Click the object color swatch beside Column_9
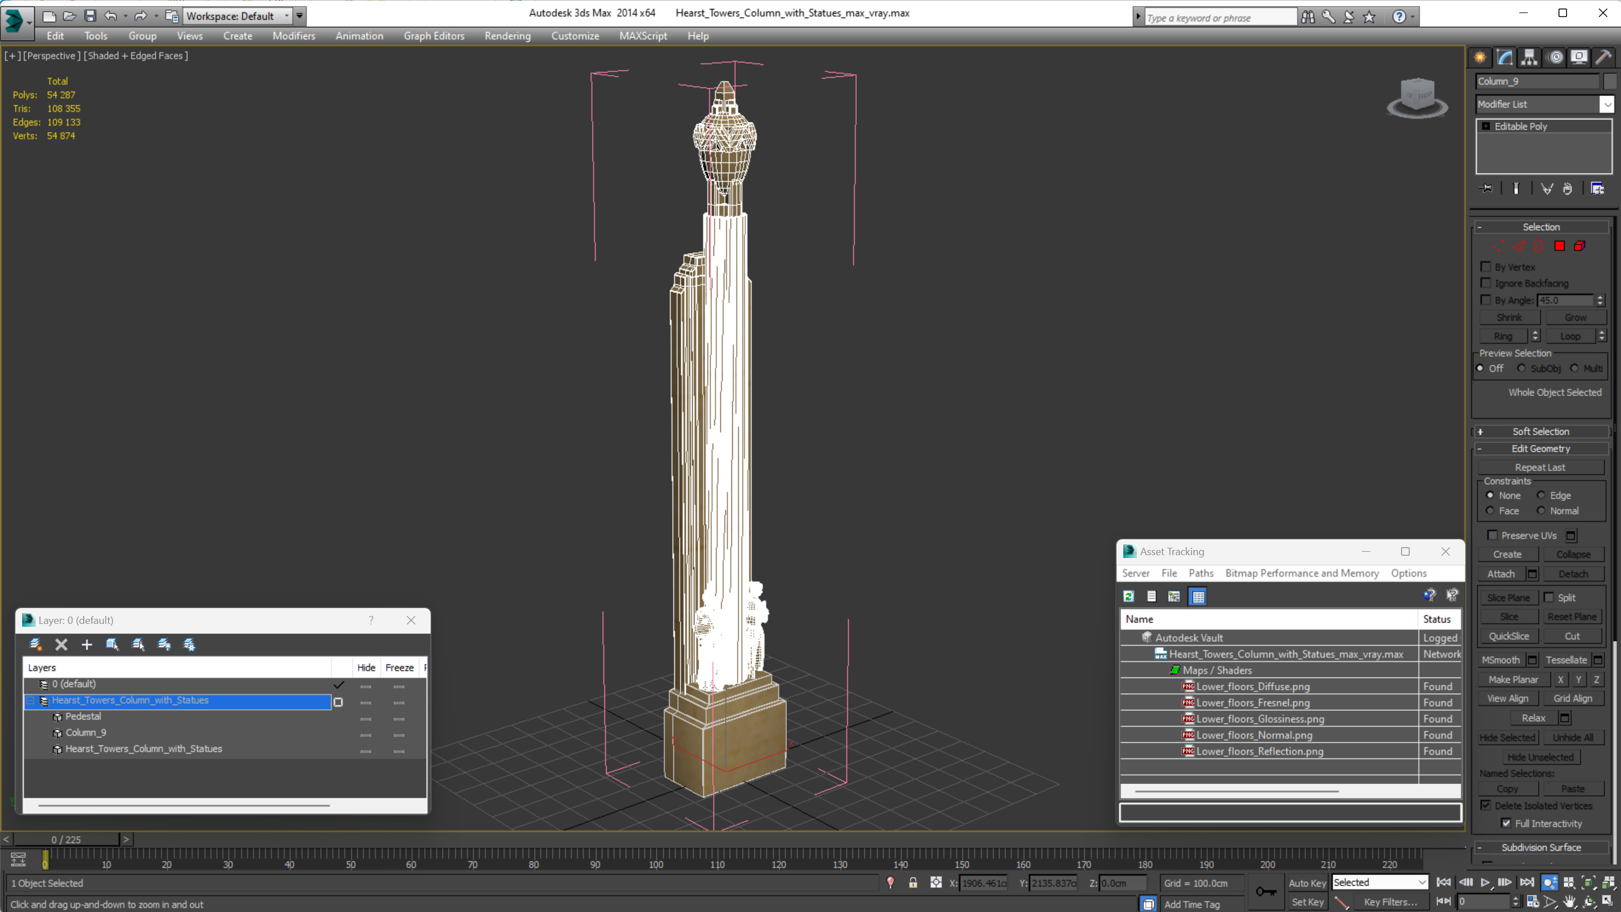This screenshot has height=912, width=1621. coord(1609,81)
